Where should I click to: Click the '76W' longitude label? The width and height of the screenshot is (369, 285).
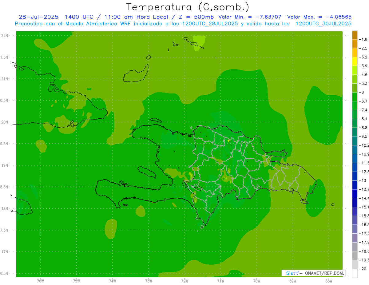point(40,281)
